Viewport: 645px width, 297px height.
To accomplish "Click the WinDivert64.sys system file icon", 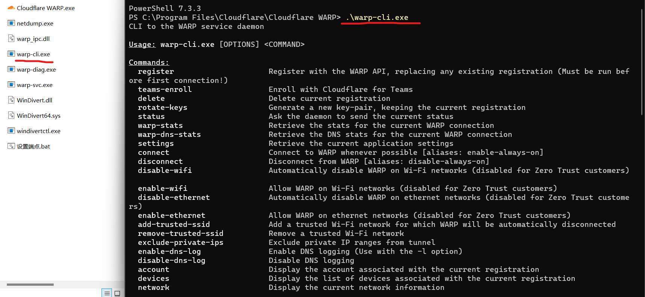I will [x=11, y=115].
